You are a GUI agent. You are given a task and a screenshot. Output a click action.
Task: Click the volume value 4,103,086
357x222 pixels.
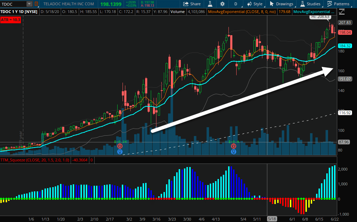pyautogui.click(x=196, y=12)
